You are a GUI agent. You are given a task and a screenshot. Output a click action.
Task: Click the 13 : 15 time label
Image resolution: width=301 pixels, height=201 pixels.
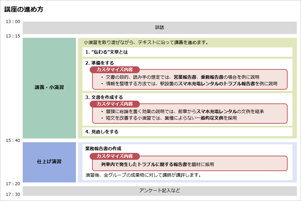pos(13,36)
